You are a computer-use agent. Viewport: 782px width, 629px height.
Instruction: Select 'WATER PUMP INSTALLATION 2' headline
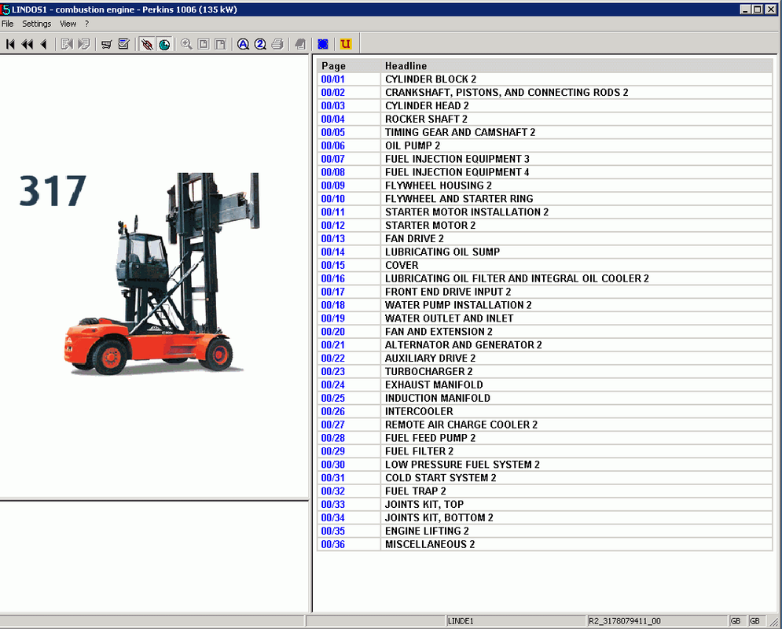458,305
